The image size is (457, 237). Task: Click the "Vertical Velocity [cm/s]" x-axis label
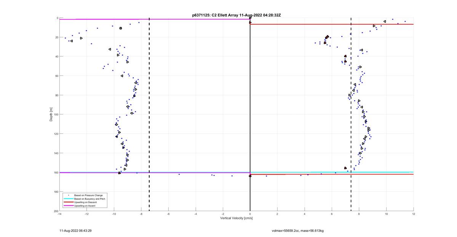[236, 218]
